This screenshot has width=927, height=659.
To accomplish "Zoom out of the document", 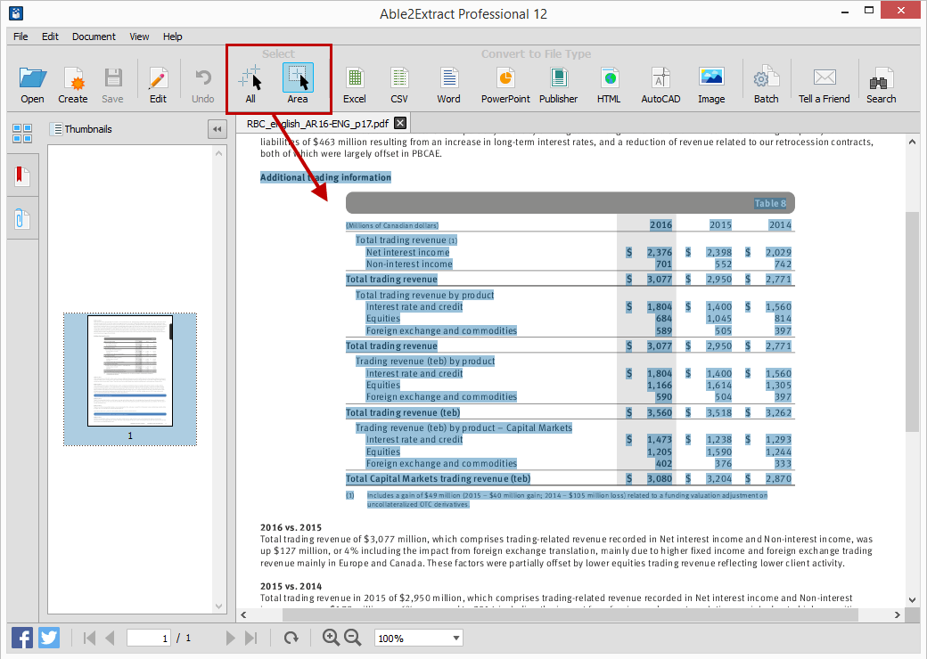I will [353, 638].
